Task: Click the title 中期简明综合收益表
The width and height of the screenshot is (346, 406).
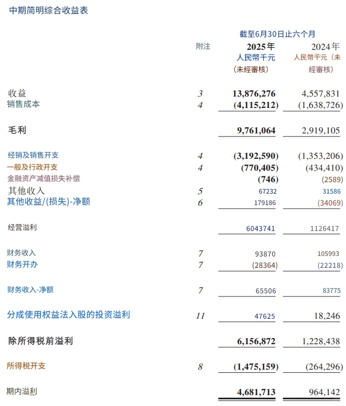Action: tap(48, 10)
